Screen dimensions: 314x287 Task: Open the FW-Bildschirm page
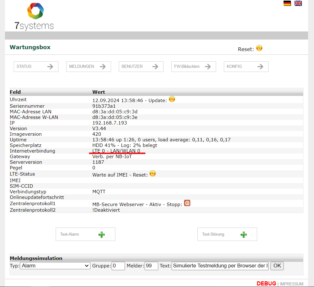(x=194, y=67)
